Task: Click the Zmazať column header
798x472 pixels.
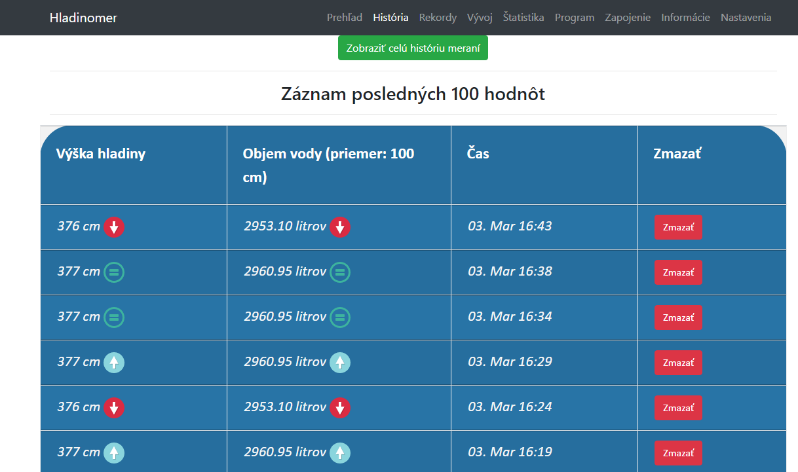Action: pyautogui.click(x=712, y=165)
